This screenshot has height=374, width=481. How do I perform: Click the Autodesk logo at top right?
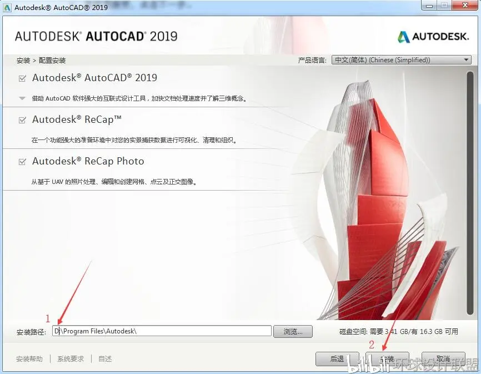click(433, 37)
